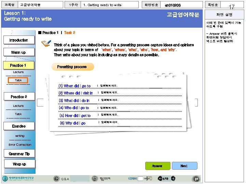Go to previous page arrow icon
This screenshot has height=184, width=246.
point(160,179)
